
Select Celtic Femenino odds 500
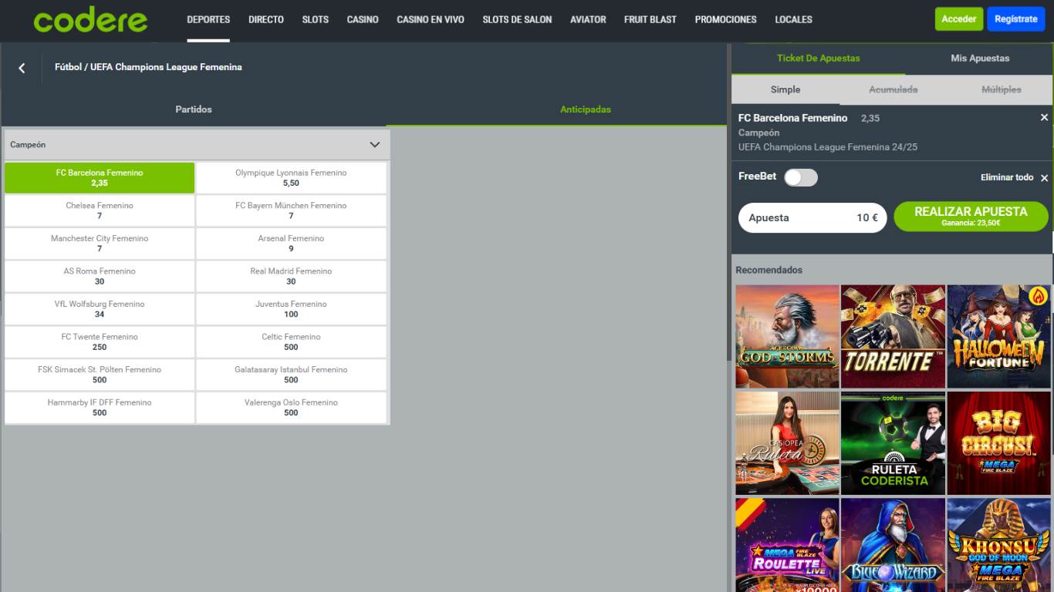click(x=291, y=341)
